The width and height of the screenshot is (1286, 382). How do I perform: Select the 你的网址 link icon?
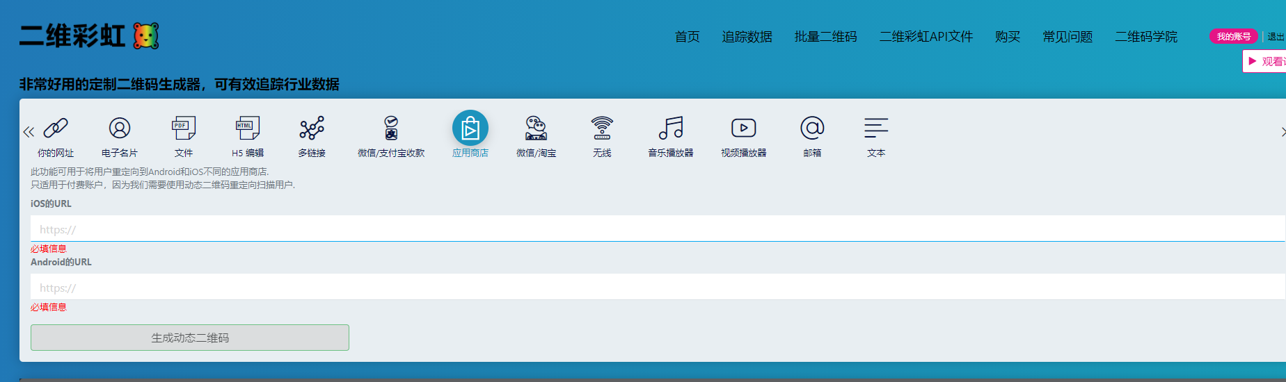56,128
